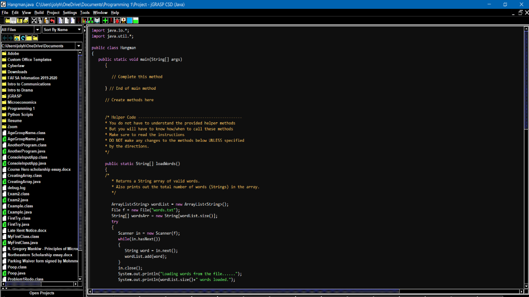Navigate back using the left arrow in the browser

[x=4, y=37]
